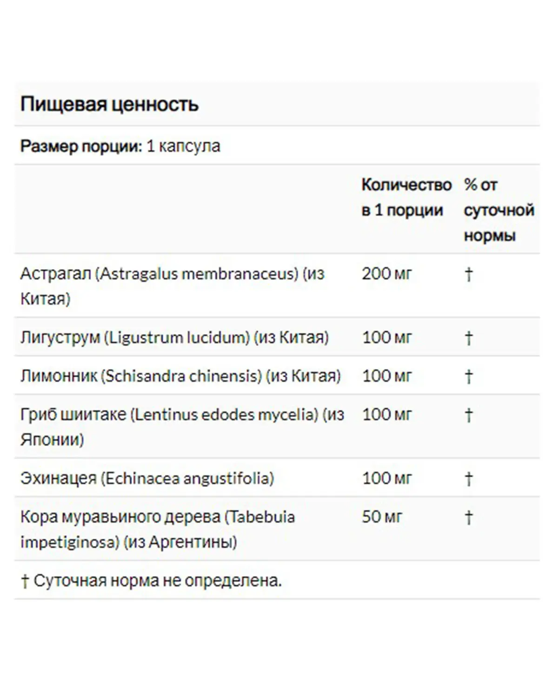Viewport: 558px width, 697px height.
Task: Select the Лигуструм (Ligustrum lucidum) ingredient name
Action: [x=174, y=337]
